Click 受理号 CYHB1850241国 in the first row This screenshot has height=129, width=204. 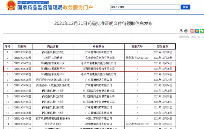point(22,52)
